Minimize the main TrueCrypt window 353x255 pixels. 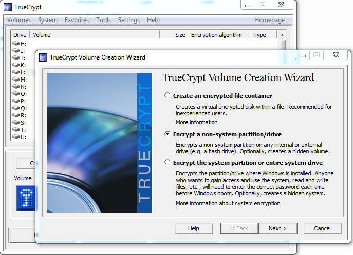point(248,5)
